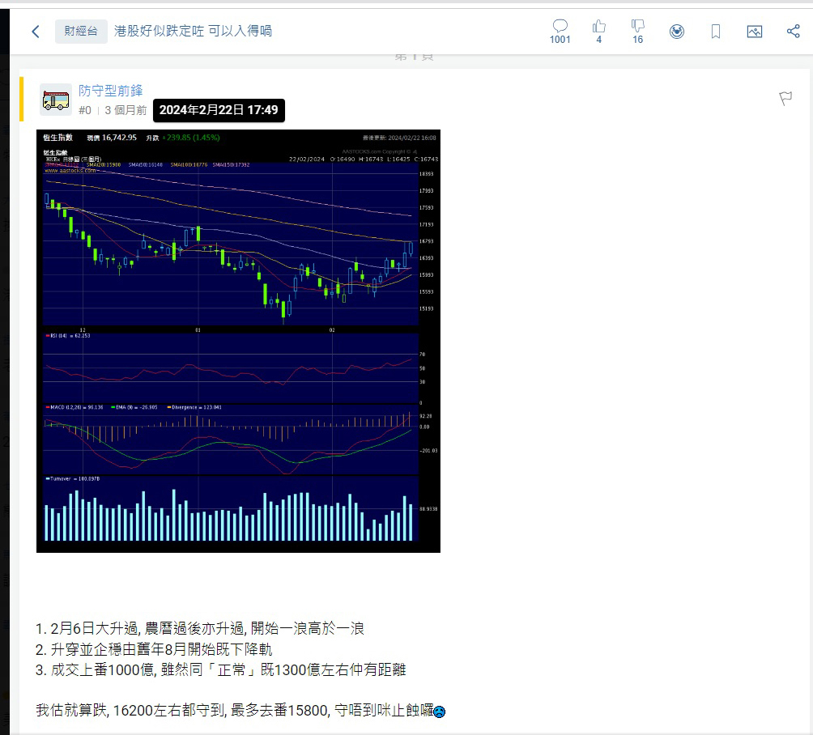Give the thread a thumbs up
The image size is (813, 735).
[598, 26]
